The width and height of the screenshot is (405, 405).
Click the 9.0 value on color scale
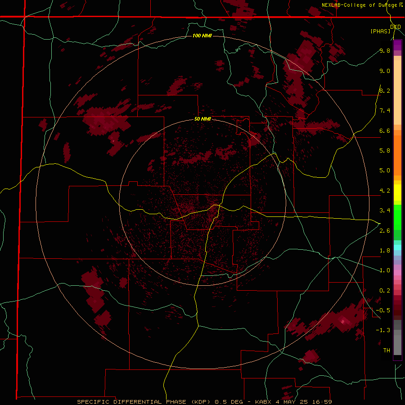coord(385,71)
